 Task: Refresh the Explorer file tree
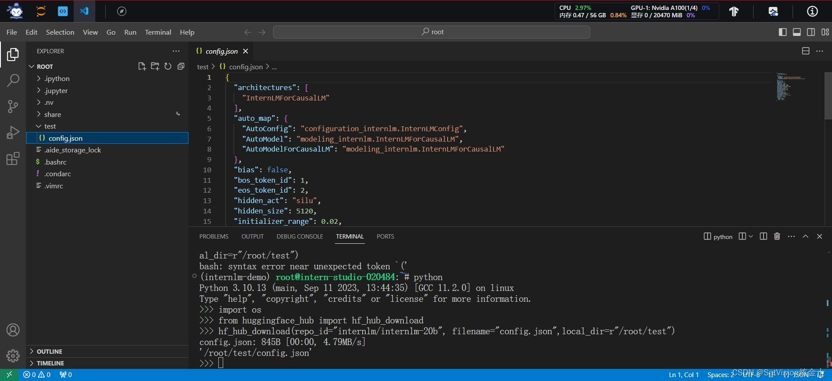tap(168, 66)
